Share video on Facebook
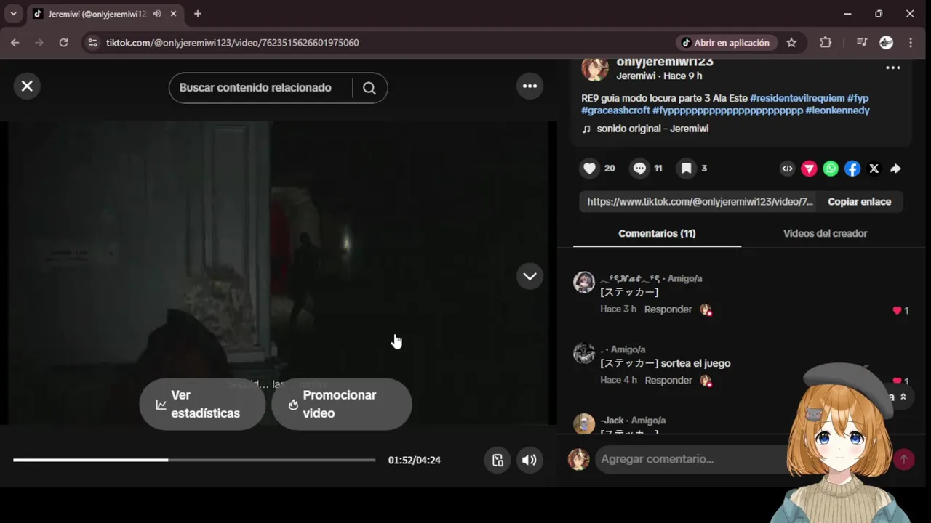This screenshot has height=523, width=931. (x=852, y=169)
